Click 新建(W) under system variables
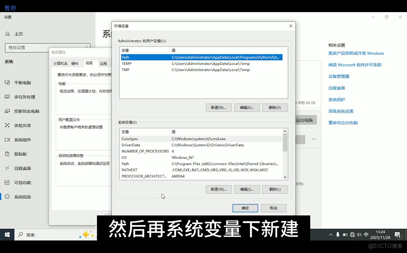The width and height of the screenshot is (407, 253). [x=218, y=189]
